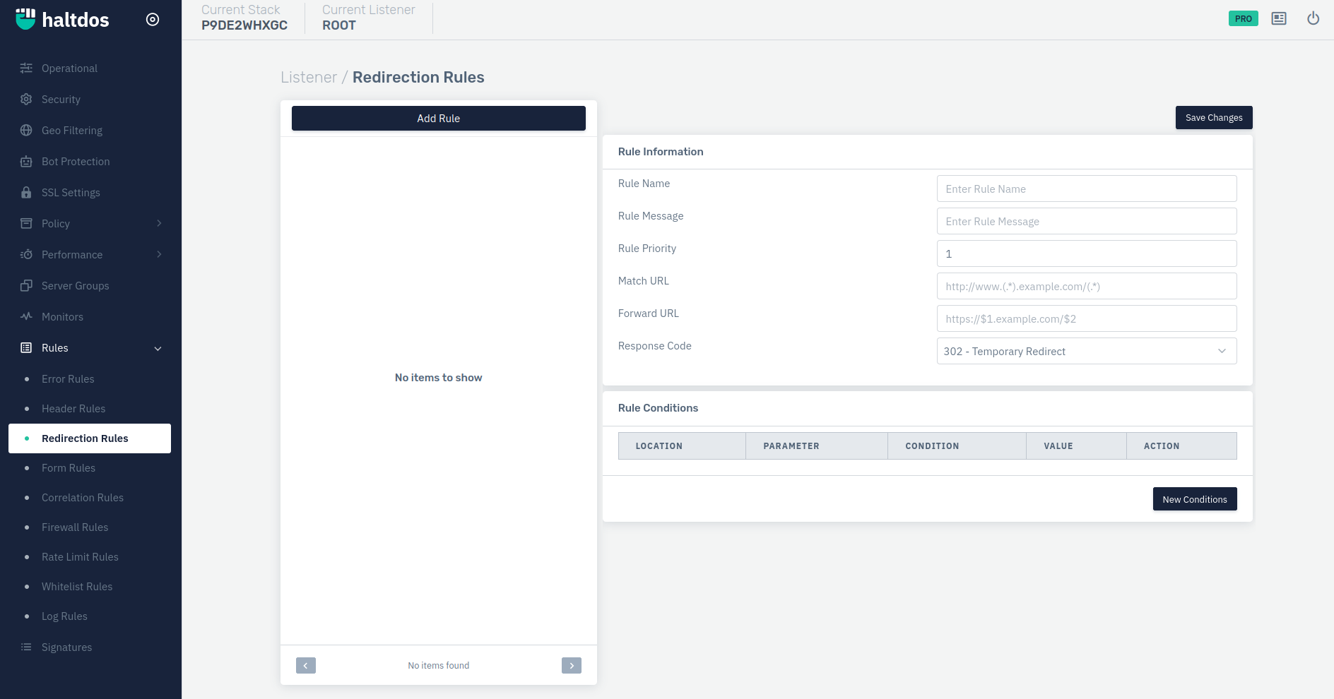Focus the Forward URL input field

[x=1087, y=318]
